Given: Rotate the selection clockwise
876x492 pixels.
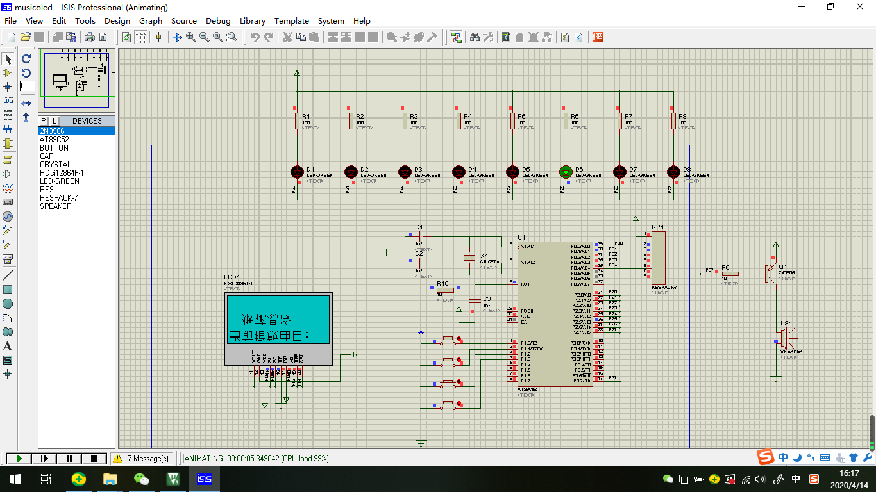Looking at the screenshot, I should [x=26, y=59].
